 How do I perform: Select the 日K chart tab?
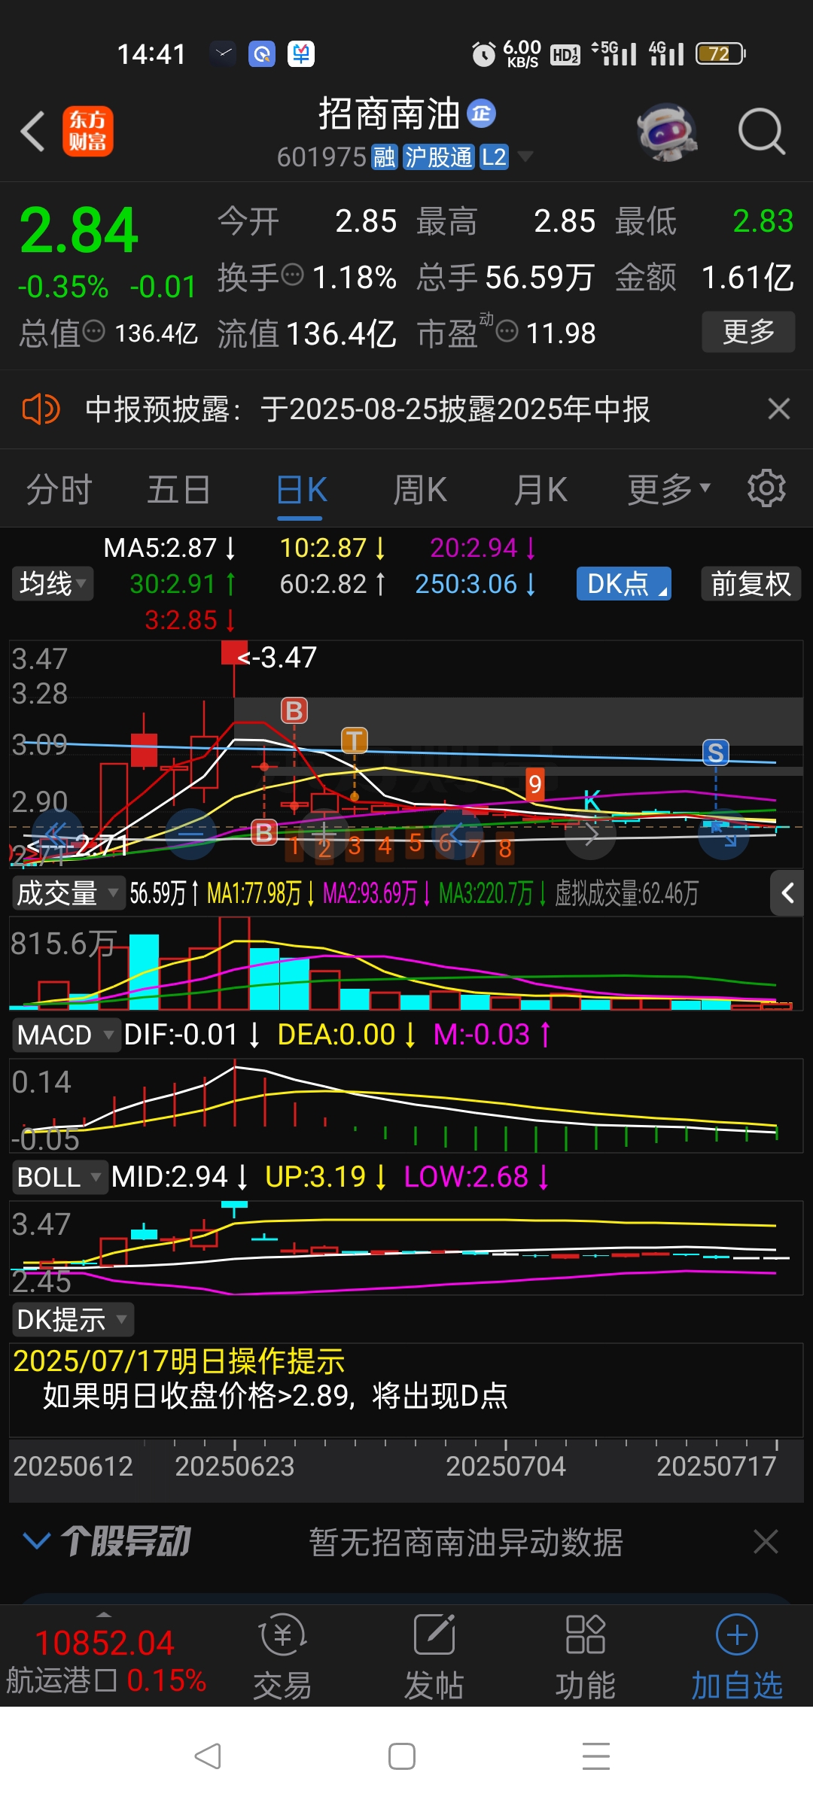[x=301, y=490]
